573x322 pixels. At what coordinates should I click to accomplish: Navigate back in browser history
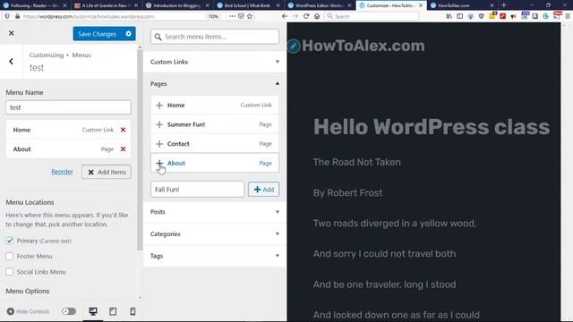[285, 16]
